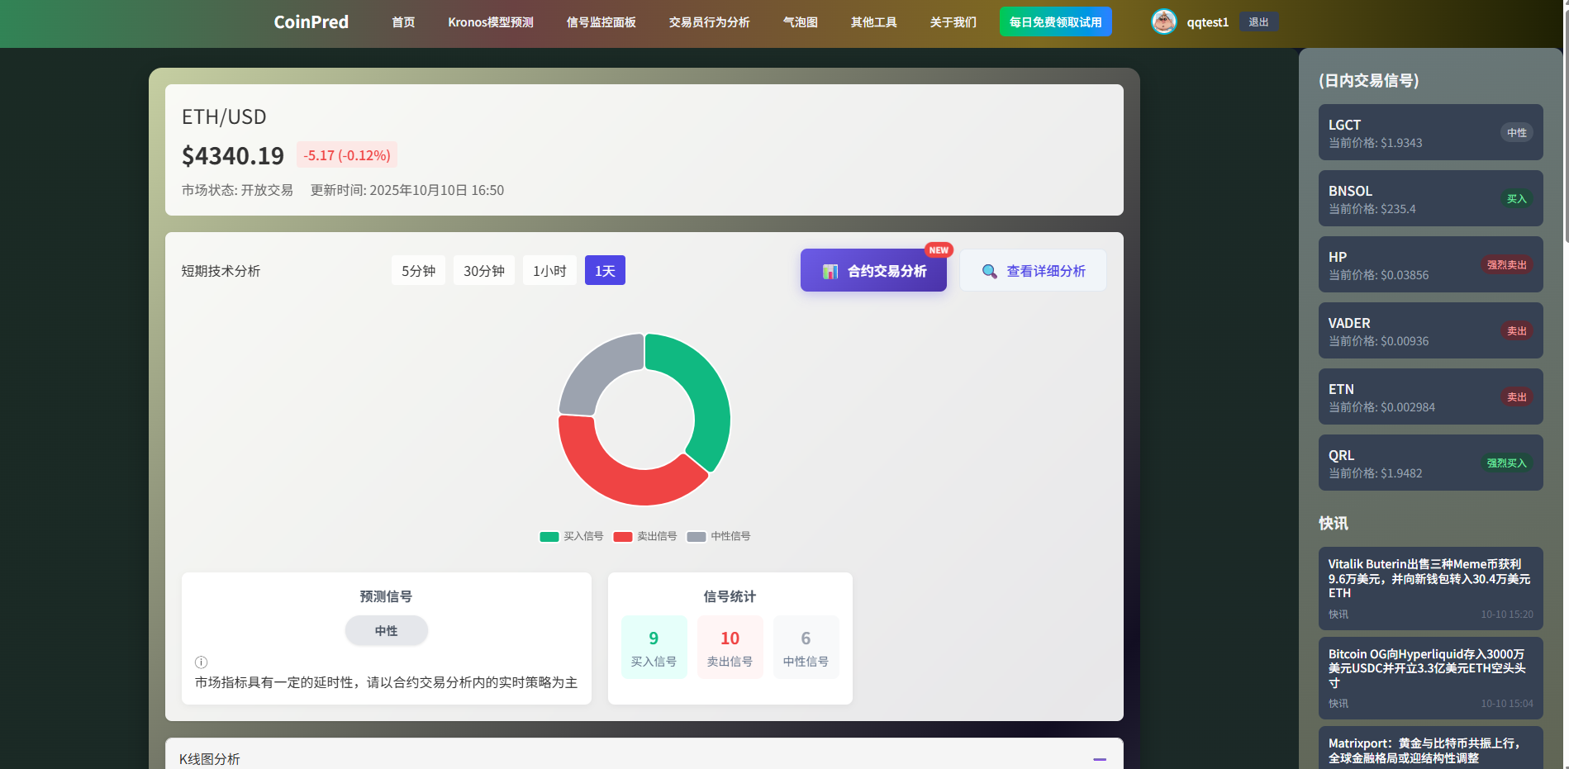
Task: Toggle green 买入信号 legend swatch
Action: coord(549,537)
